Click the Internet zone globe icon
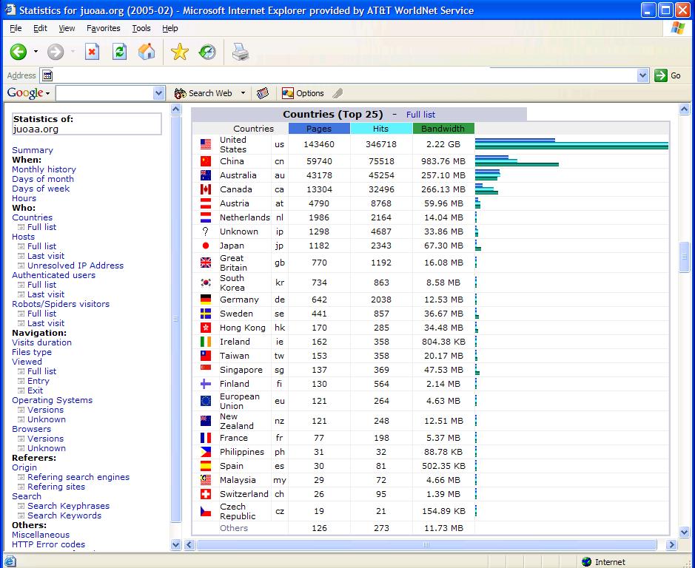 (586, 562)
